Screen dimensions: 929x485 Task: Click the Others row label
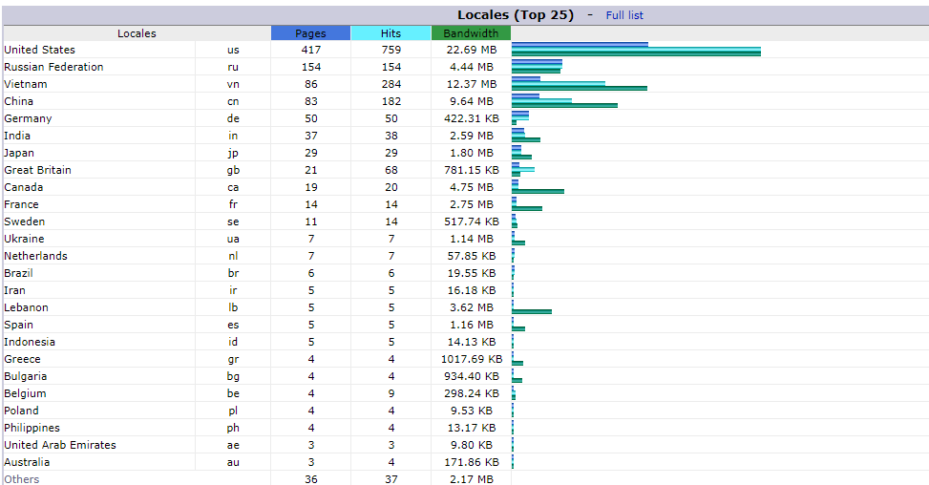[x=22, y=479]
